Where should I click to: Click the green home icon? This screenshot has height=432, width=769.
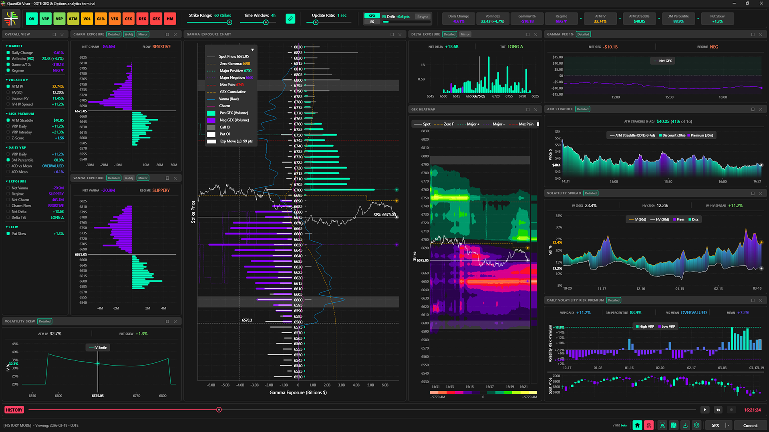[637, 425]
